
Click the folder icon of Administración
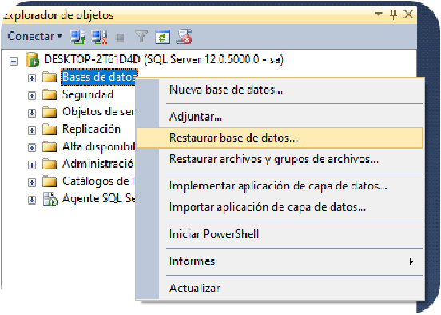point(50,164)
